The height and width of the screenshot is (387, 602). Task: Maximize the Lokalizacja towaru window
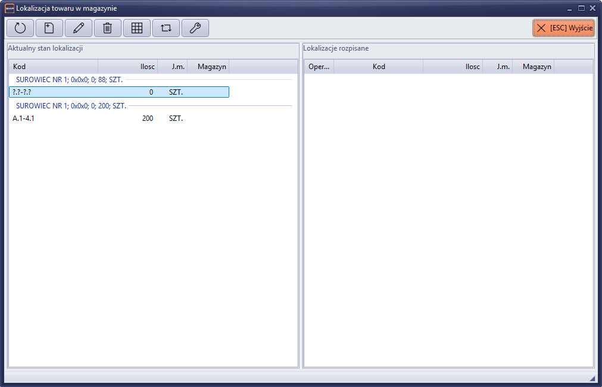581,8
